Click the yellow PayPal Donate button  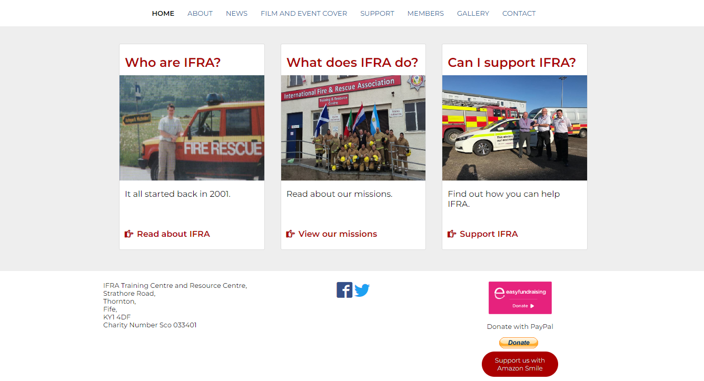point(519,343)
